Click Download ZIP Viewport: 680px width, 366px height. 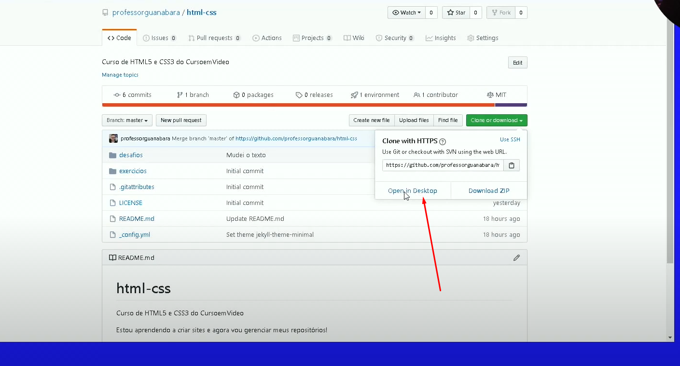489,191
